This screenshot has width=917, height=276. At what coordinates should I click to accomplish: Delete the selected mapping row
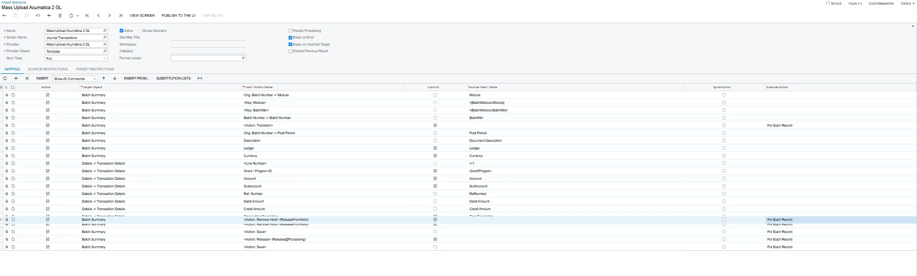click(27, 78)
